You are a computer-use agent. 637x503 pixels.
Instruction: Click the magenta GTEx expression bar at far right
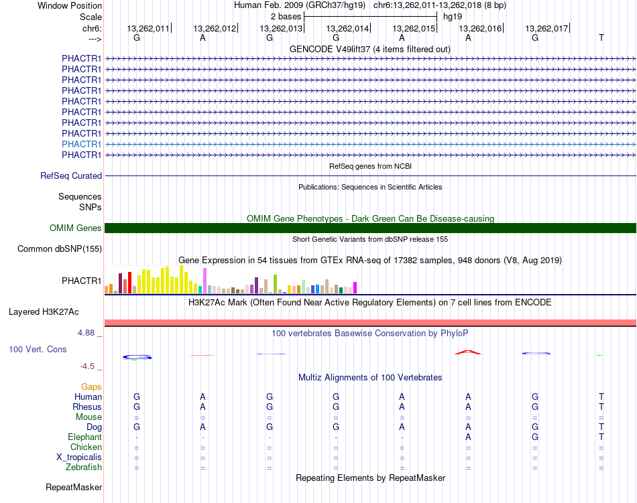[355, 287]
